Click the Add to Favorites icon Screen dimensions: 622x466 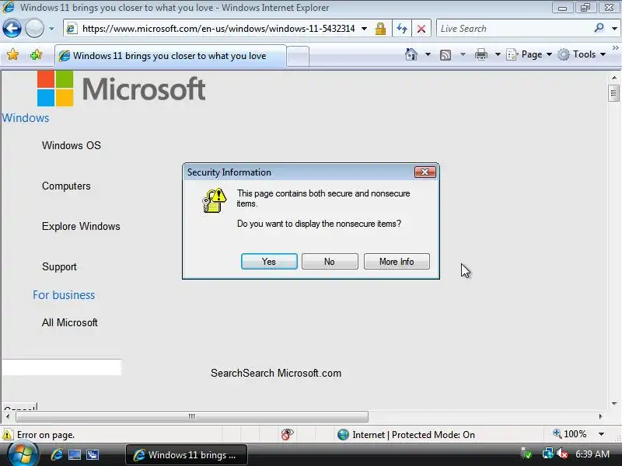[x=36, y=54]
